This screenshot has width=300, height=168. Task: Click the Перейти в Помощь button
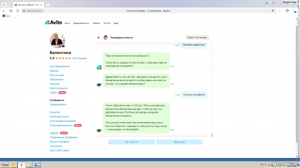point(197,38)
